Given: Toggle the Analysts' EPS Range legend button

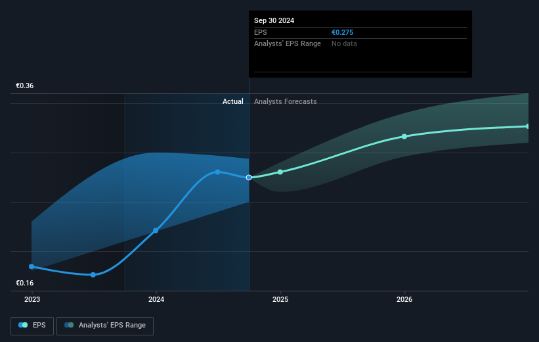Looking at the screenshot, I should point(105,326).
